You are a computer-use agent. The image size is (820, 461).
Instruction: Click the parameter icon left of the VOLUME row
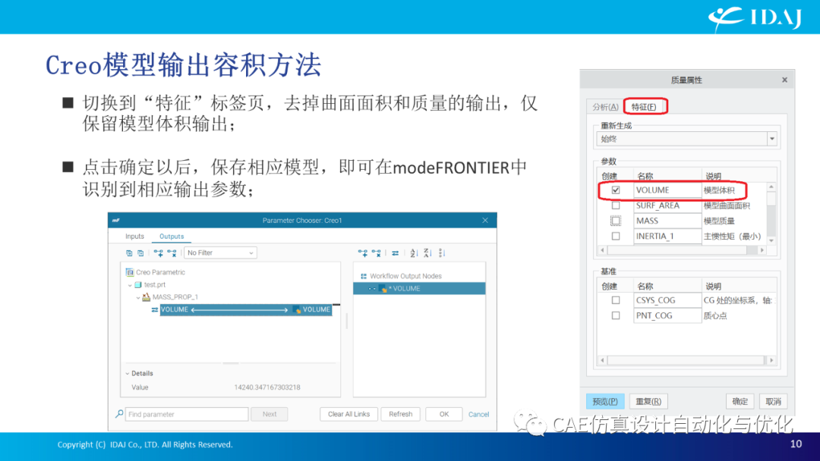point(155,309)
